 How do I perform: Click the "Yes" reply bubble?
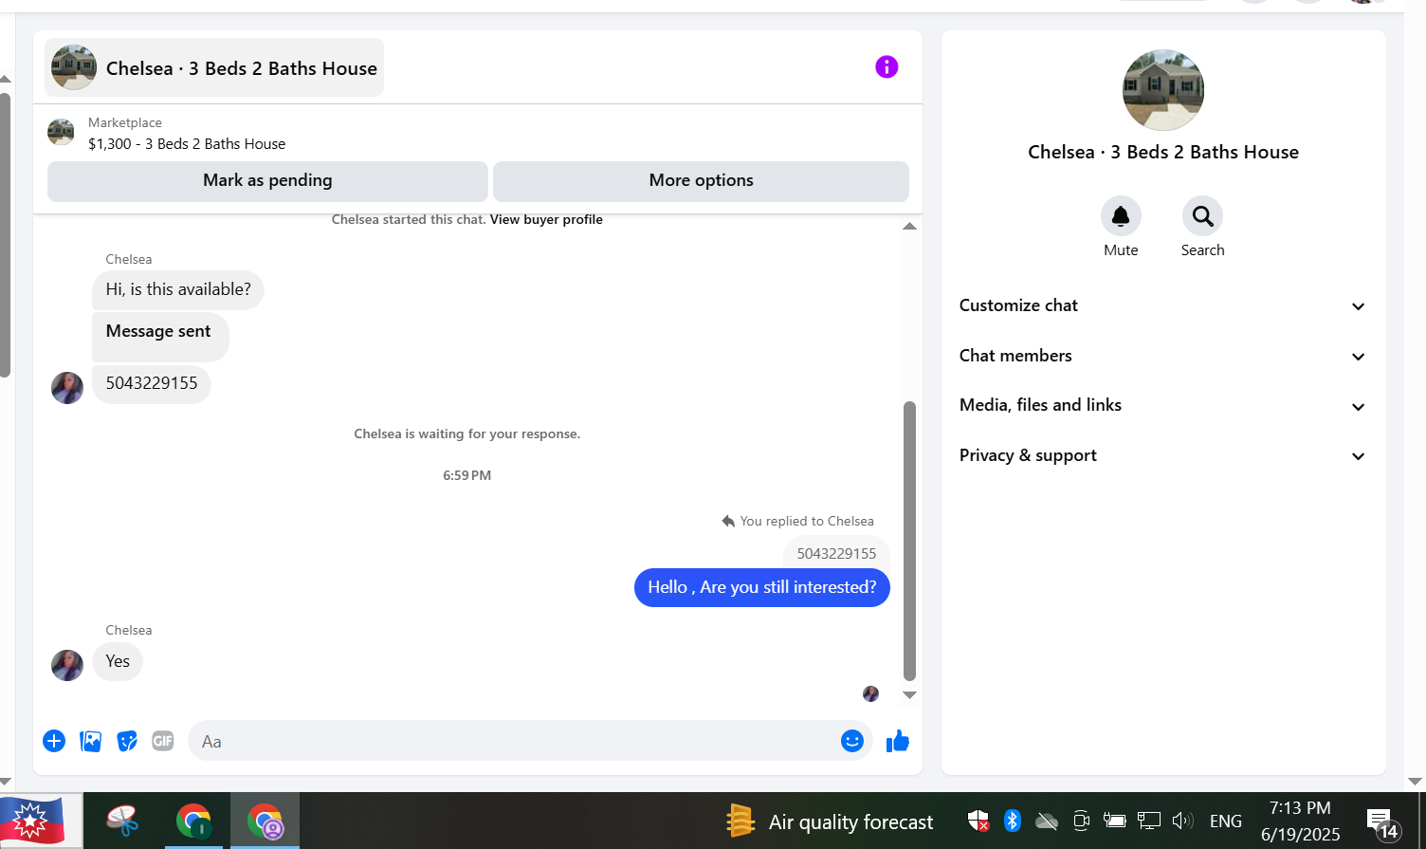[x=118, y=661]
